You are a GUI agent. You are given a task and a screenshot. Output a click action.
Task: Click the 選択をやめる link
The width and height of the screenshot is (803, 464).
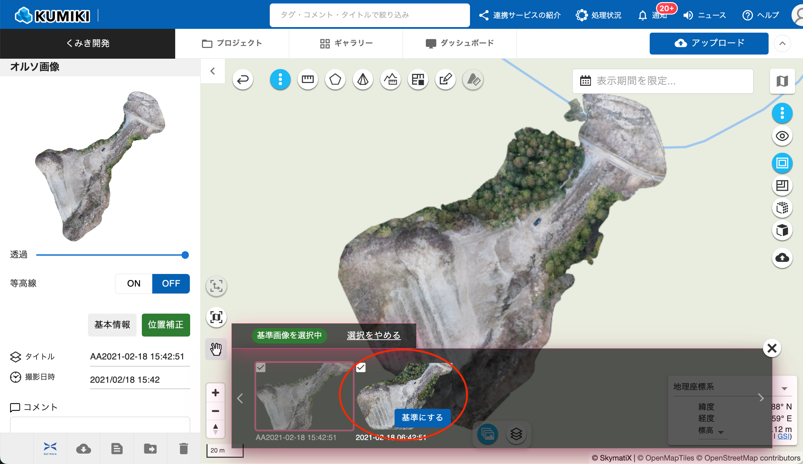[x=374, y=335]
